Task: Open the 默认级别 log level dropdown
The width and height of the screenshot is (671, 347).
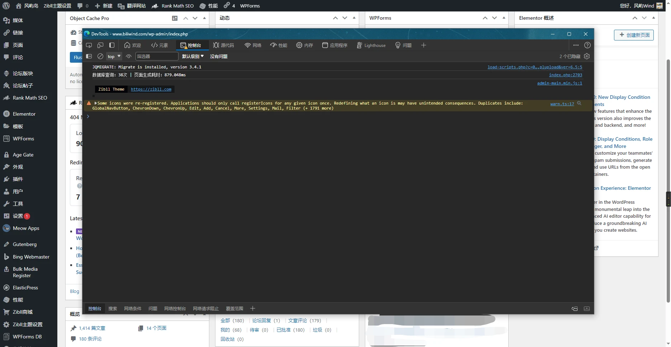Action: (x=193, y=56)
